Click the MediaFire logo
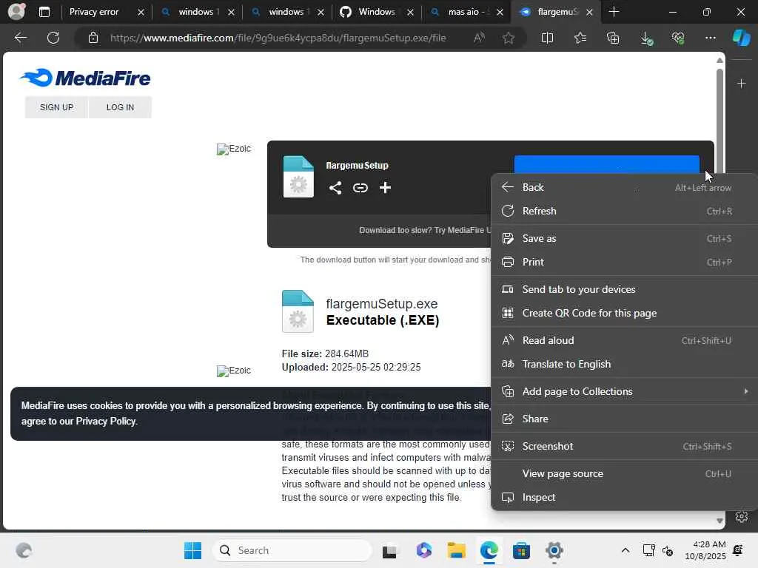The width and height of the screenshot is (758, 568). [x=85, y=78]
